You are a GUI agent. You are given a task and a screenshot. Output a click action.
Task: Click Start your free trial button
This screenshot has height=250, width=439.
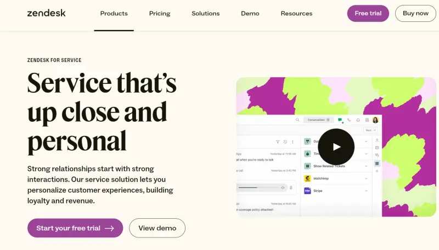coord(75,228)
